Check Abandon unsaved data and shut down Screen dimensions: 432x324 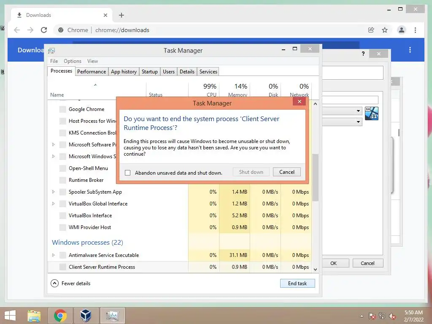[127, 173]
